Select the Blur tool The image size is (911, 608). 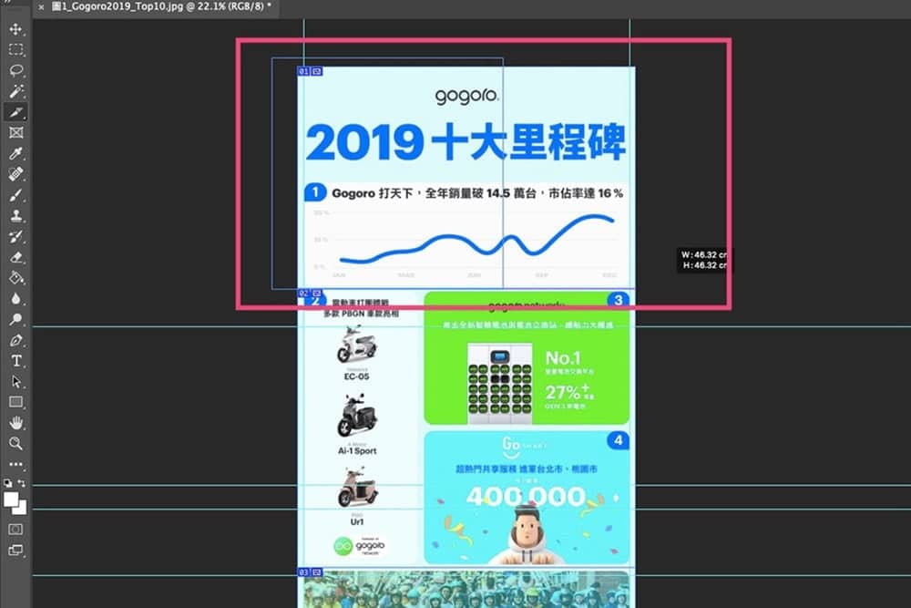pos(15,299)
